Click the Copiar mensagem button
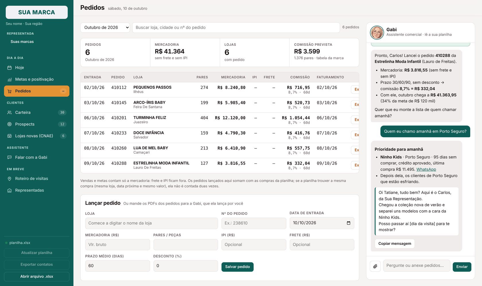 [394, 244]
